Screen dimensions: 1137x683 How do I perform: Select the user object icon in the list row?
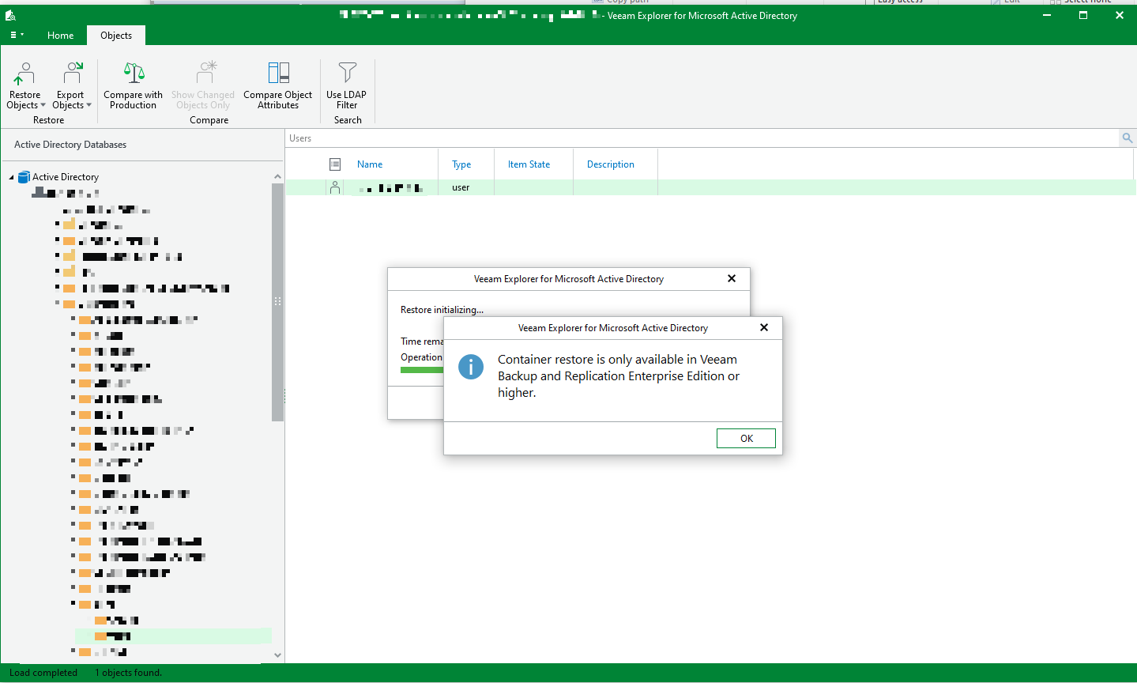coord(335,187)
